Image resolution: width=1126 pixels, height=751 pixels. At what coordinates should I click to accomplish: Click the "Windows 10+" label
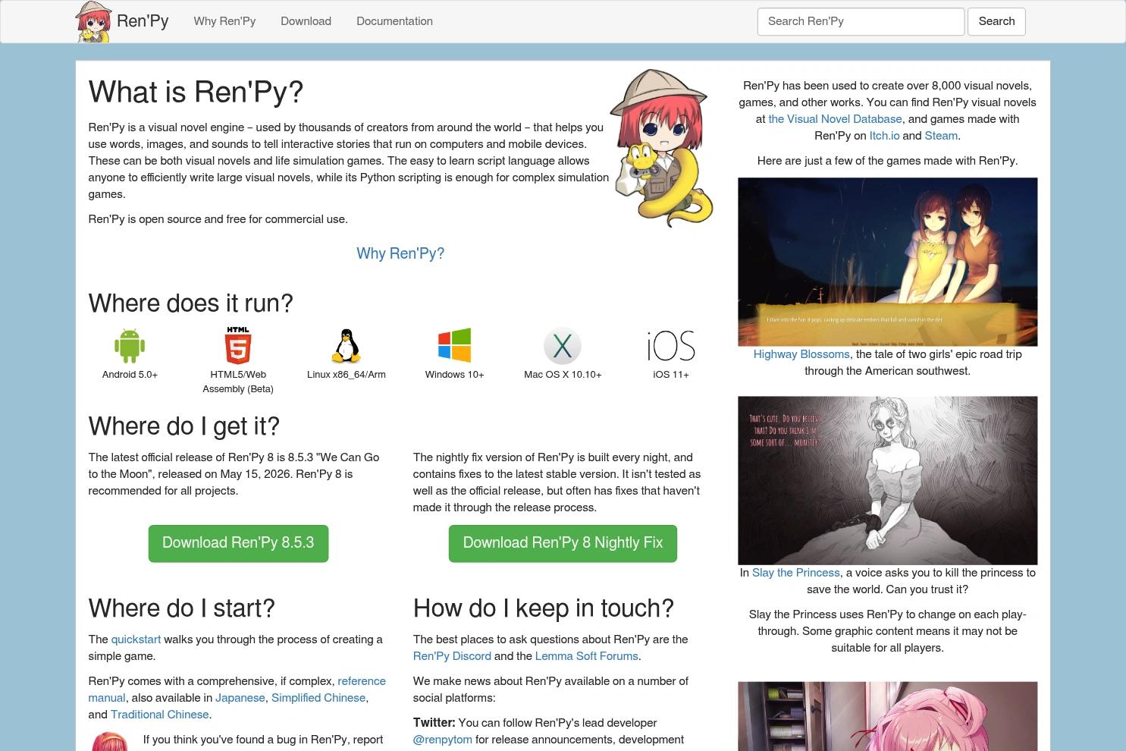coord(454,375)
